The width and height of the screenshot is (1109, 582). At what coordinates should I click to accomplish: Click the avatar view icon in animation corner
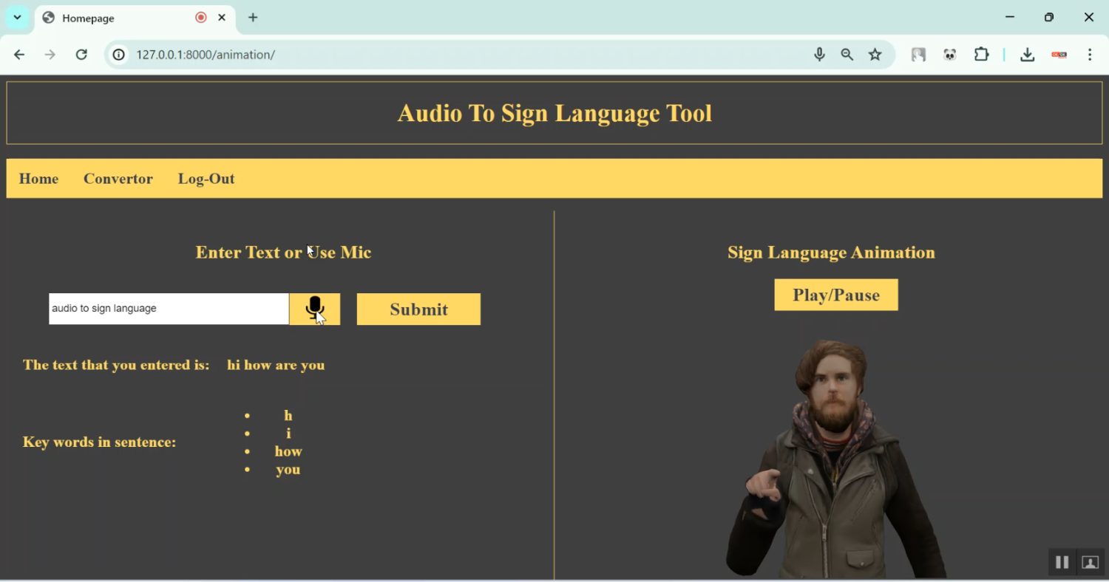click(1090, 562)
